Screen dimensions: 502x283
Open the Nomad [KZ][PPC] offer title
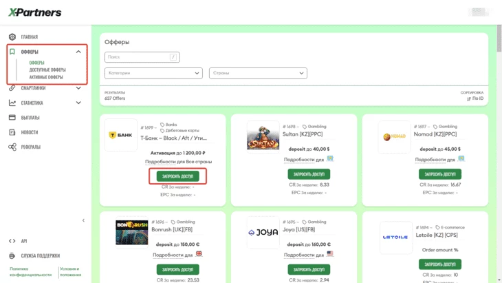click(435, 134)
